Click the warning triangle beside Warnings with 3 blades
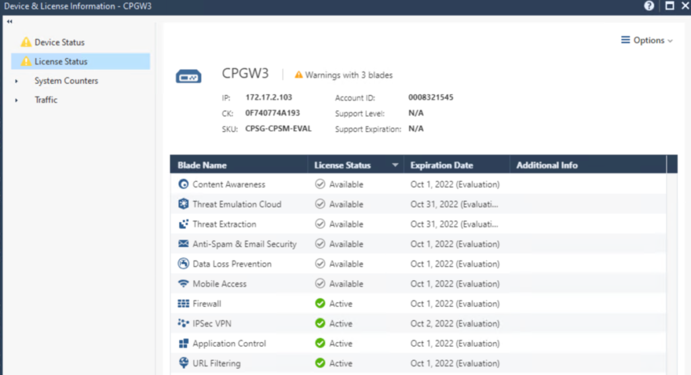This screenshot has width=691, height=375. click(x=299, y=75)
